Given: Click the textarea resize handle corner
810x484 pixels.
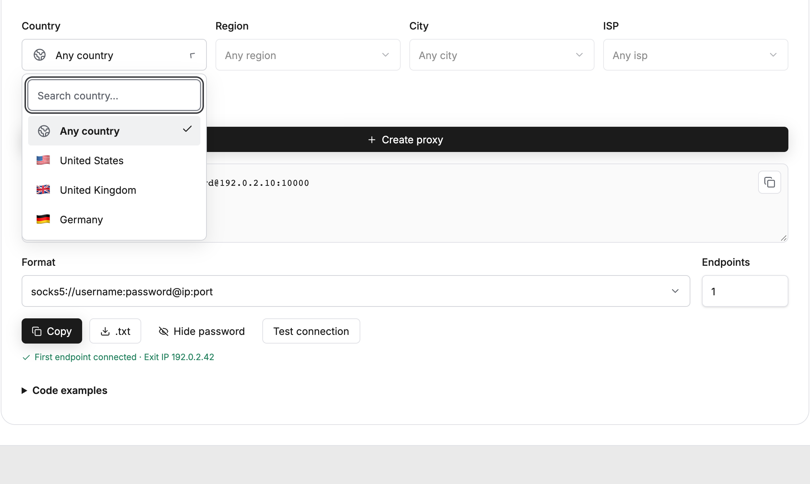Looking at the screenshot, I should (783, 238).
